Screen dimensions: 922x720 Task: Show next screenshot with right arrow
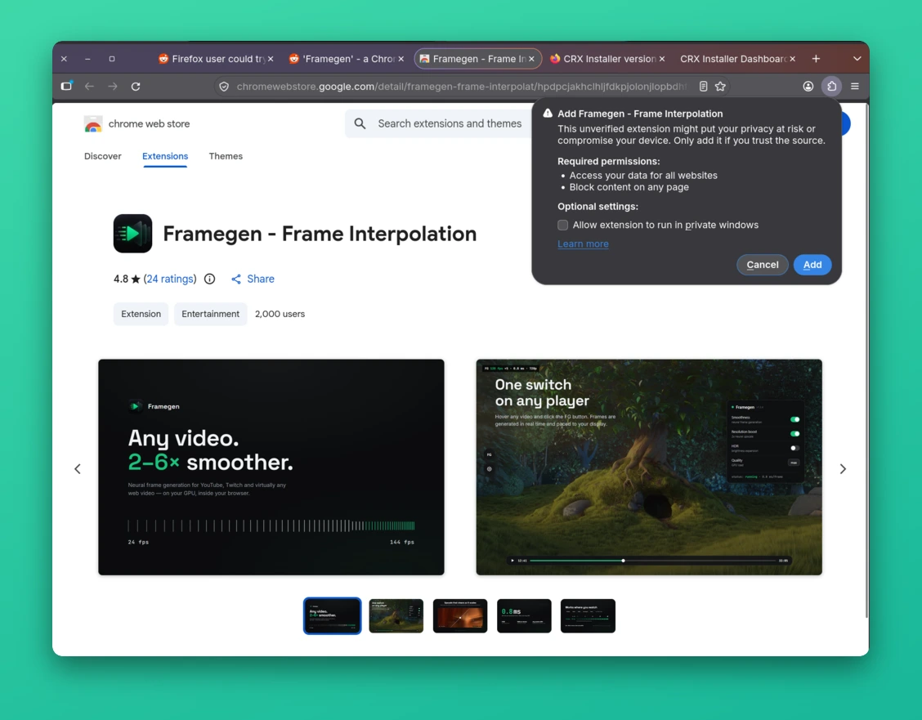(843, 468)
